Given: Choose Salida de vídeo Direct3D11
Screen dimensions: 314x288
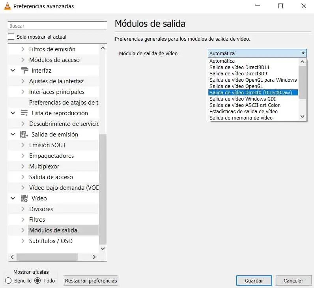Looking at the screenshot, I should (253, 67).
